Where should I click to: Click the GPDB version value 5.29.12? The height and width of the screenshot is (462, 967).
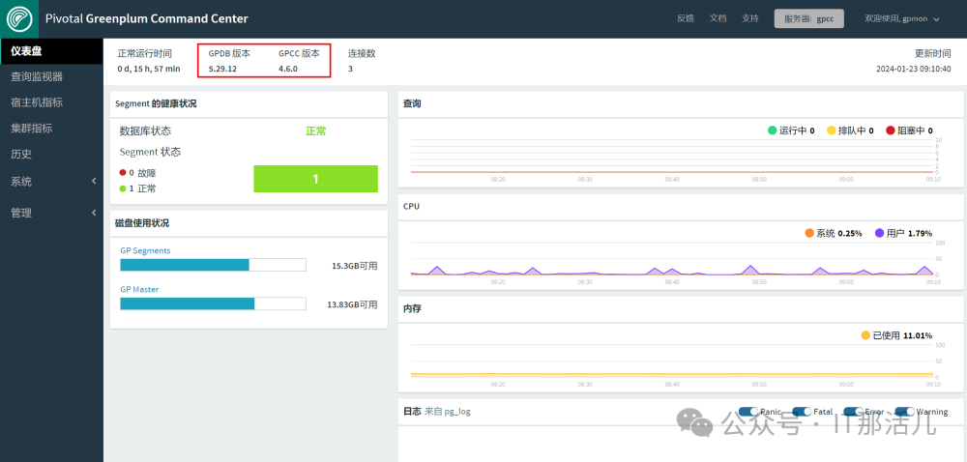pyautogui.click(x=222, y=69)
